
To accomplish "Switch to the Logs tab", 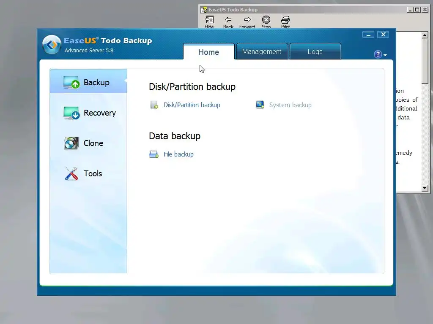I will click(x=315, y=51).
